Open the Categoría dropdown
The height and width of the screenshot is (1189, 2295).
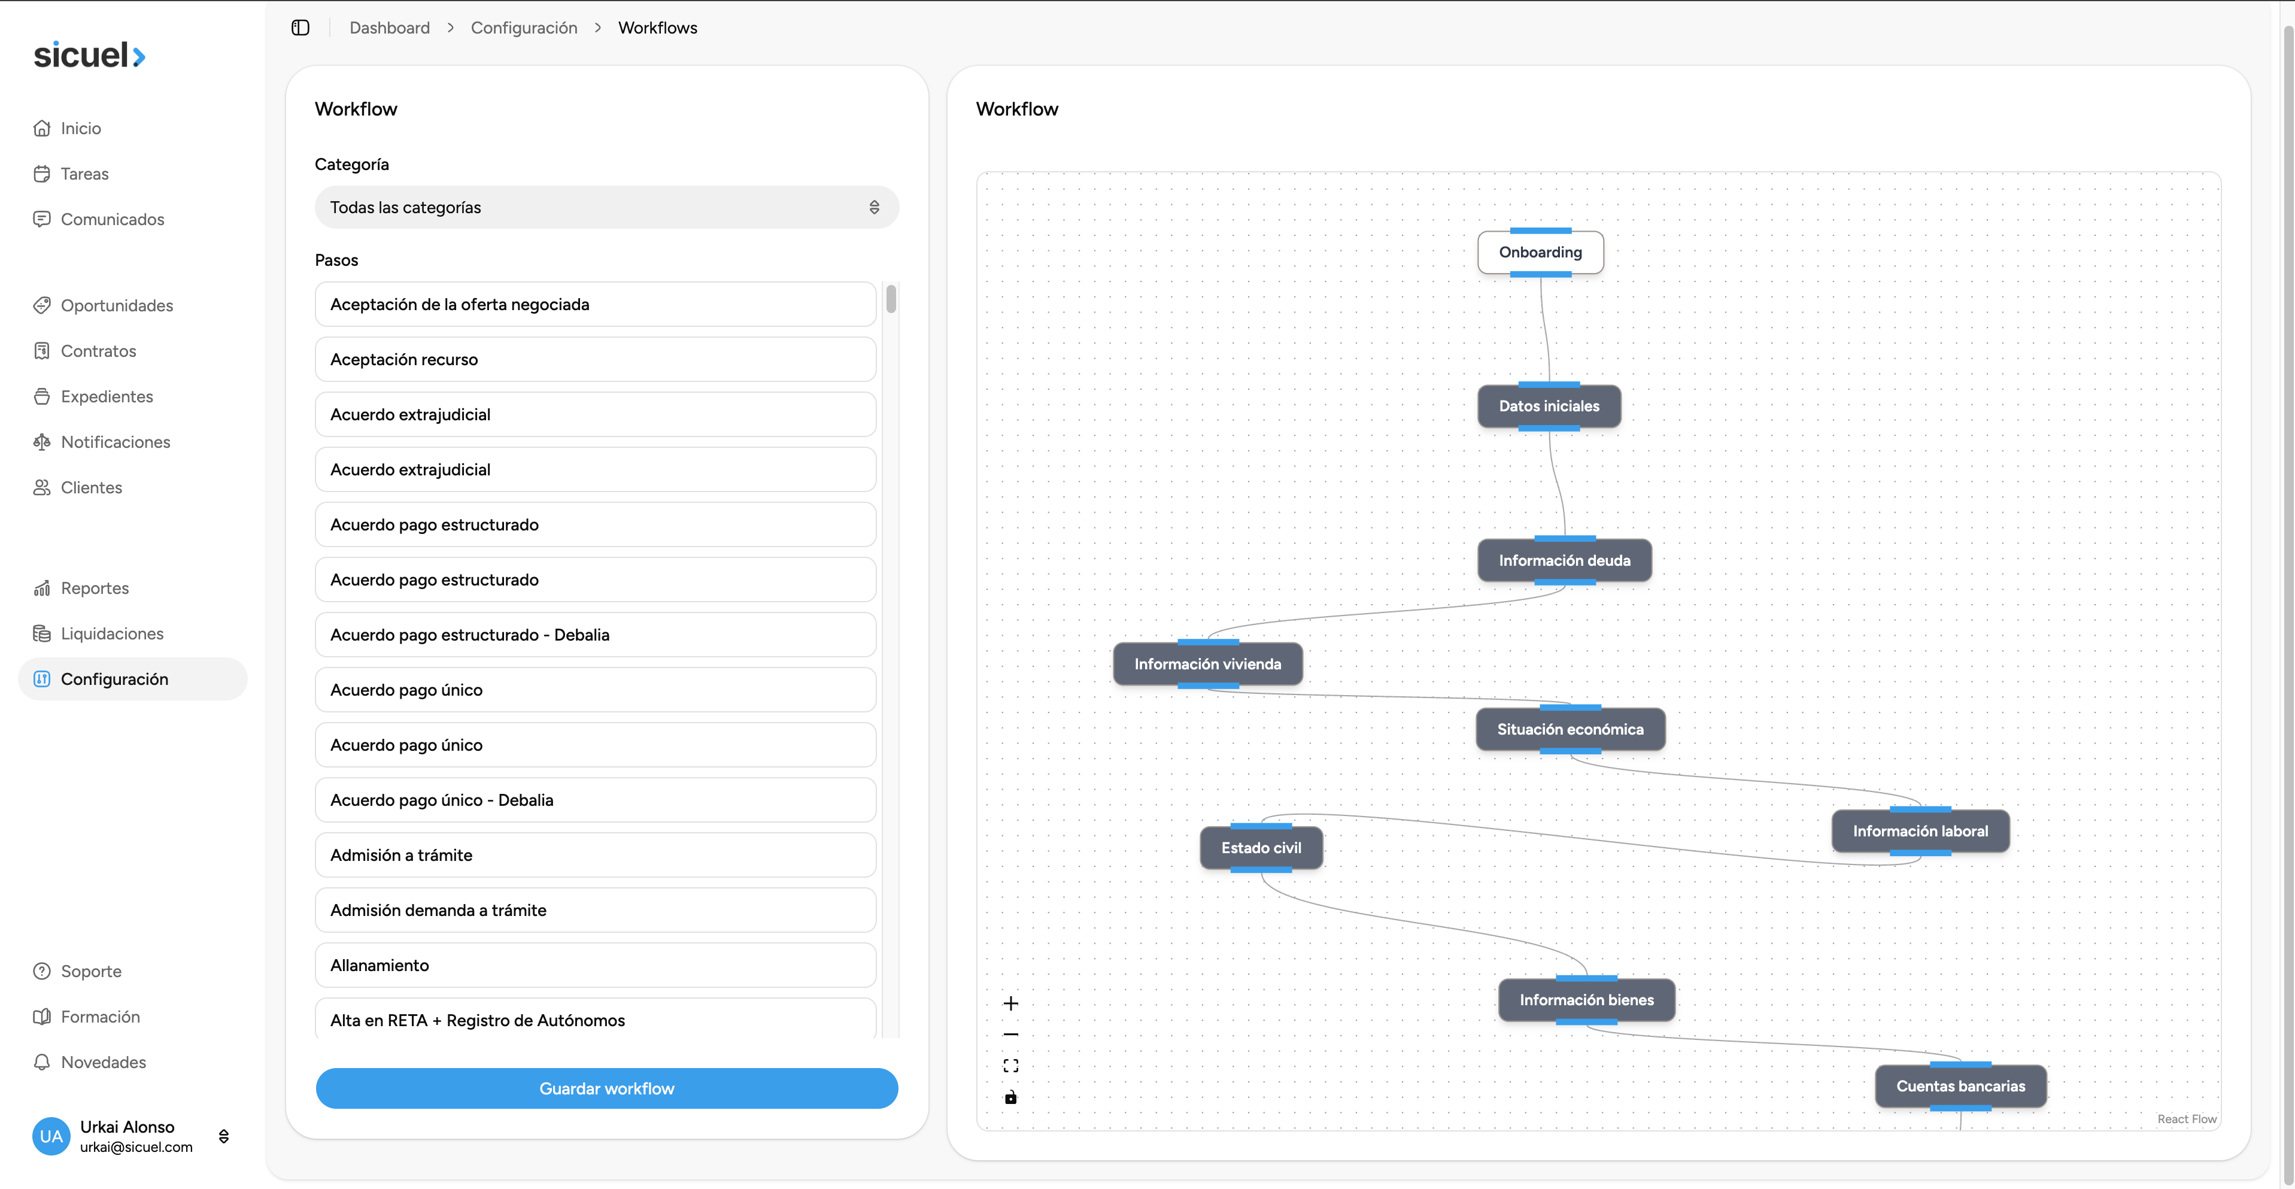click(607, 208)
